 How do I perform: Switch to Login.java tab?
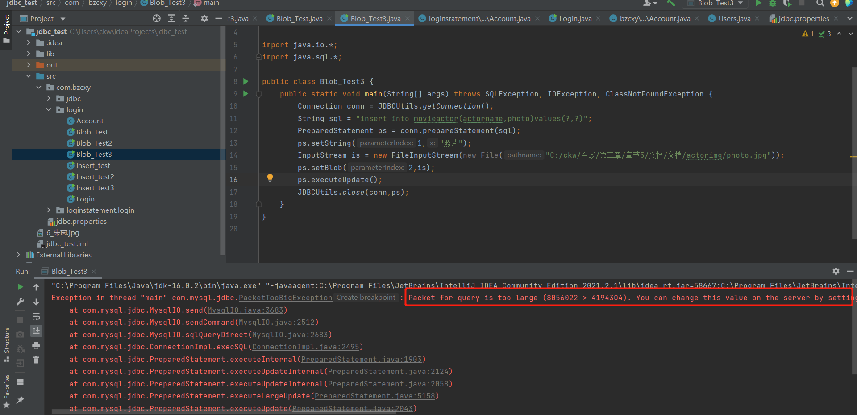[x=575, y=18]
